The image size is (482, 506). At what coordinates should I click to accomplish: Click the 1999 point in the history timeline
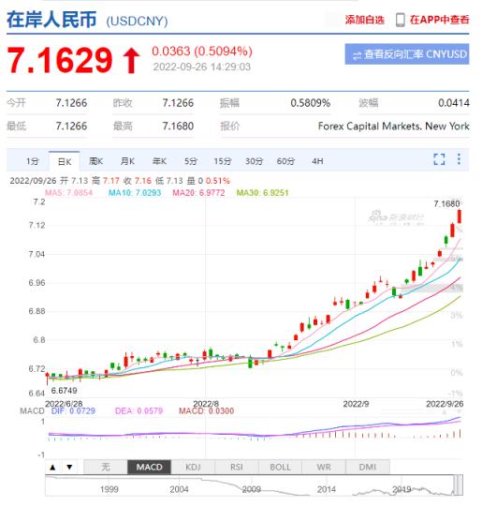(109, 489)
